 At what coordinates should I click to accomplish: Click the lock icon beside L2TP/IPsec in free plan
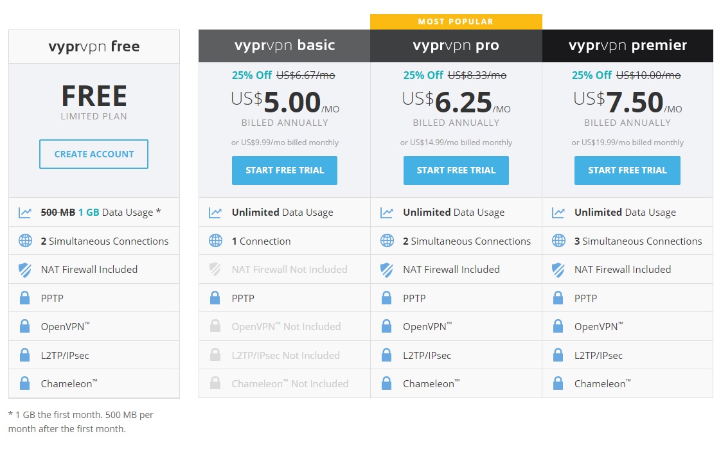point(25,355)
